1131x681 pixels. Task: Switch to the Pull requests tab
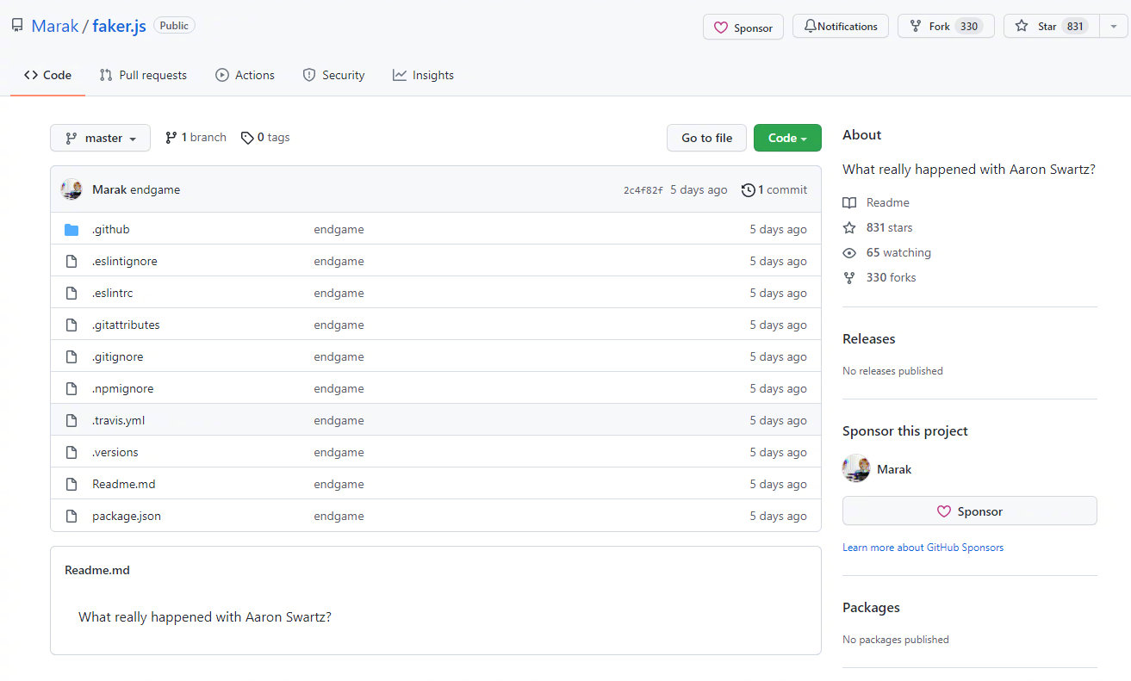coord(143,75)
